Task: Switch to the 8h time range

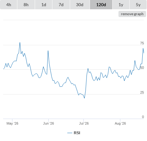Action: coord(26,5)
